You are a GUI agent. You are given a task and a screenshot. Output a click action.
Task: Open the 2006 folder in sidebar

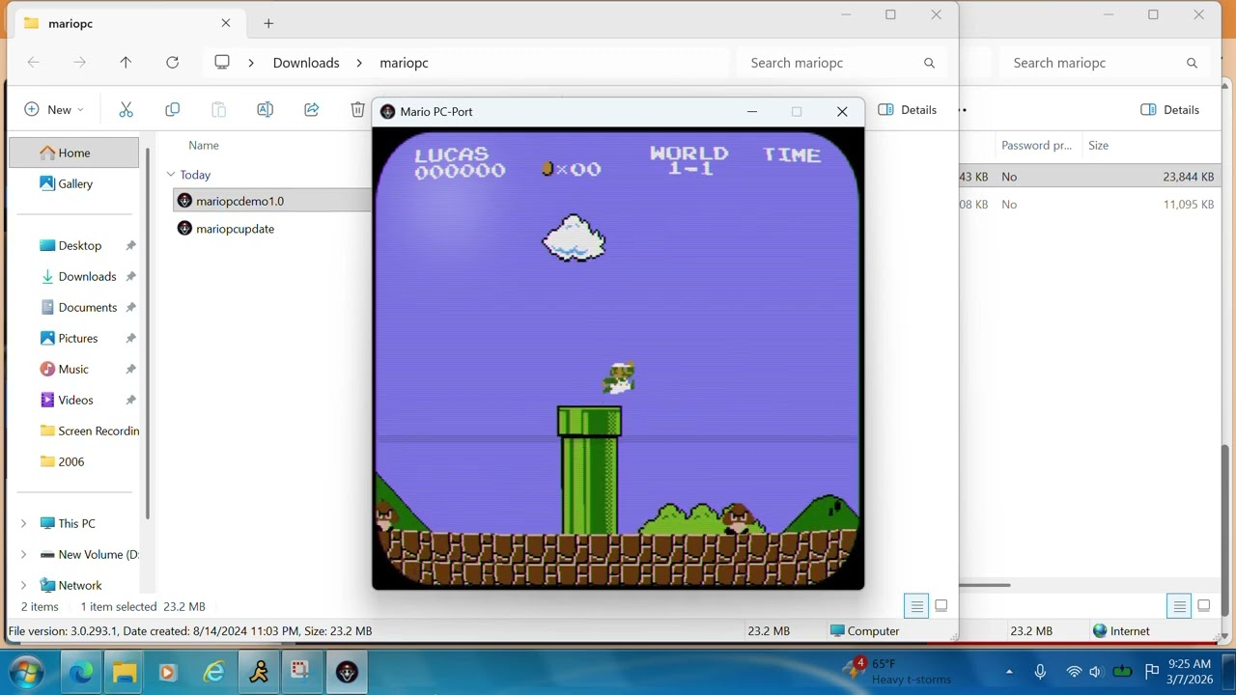click(x=70, y=461)
